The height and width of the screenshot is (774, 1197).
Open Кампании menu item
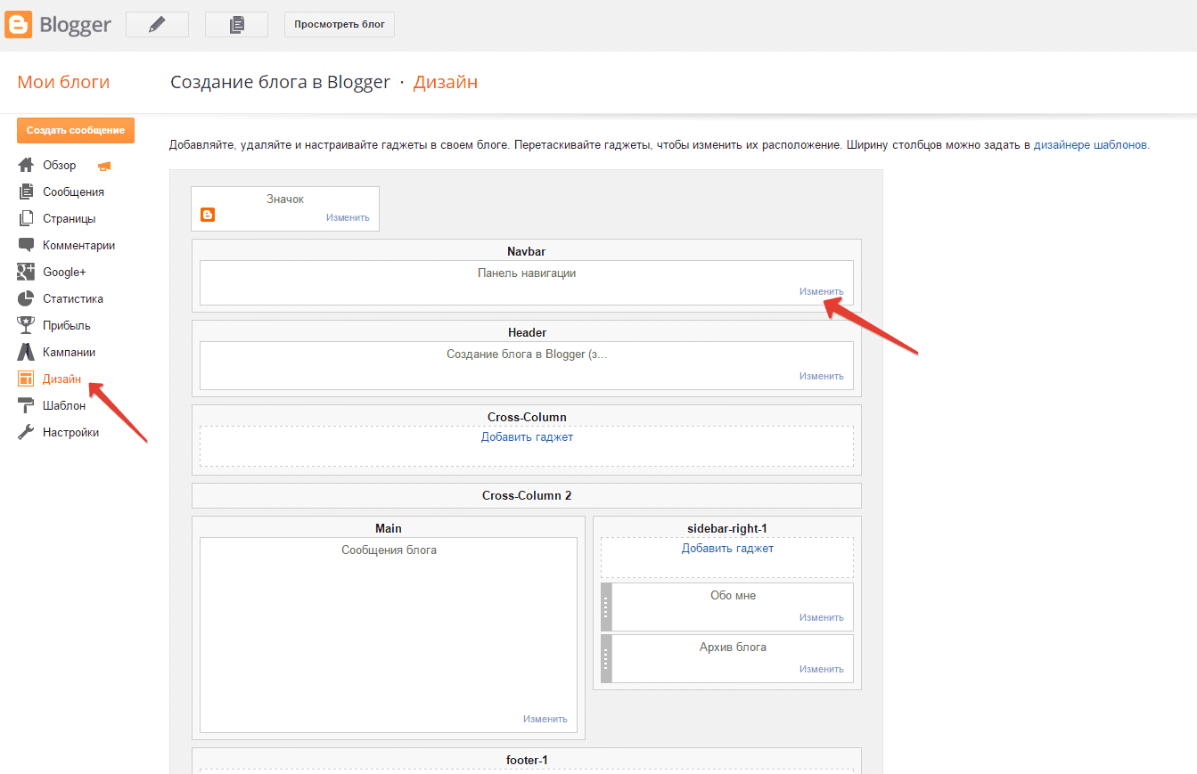point(70,352)
